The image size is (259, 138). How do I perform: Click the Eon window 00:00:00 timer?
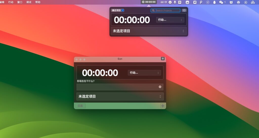(100, 73)
